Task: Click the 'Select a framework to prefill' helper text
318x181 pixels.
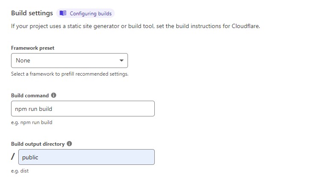Action: (70, 74)
